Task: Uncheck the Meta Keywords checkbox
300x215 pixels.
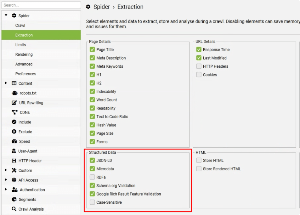Action: tap(92, 66)
